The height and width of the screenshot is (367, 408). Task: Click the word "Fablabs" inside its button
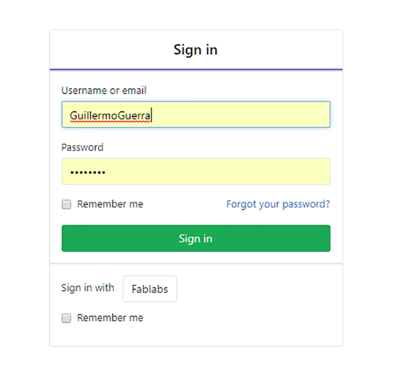(150, 289)
